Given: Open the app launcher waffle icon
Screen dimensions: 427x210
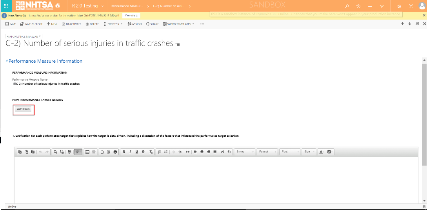Looking at the screenshot, I should [x=6, y=6].
